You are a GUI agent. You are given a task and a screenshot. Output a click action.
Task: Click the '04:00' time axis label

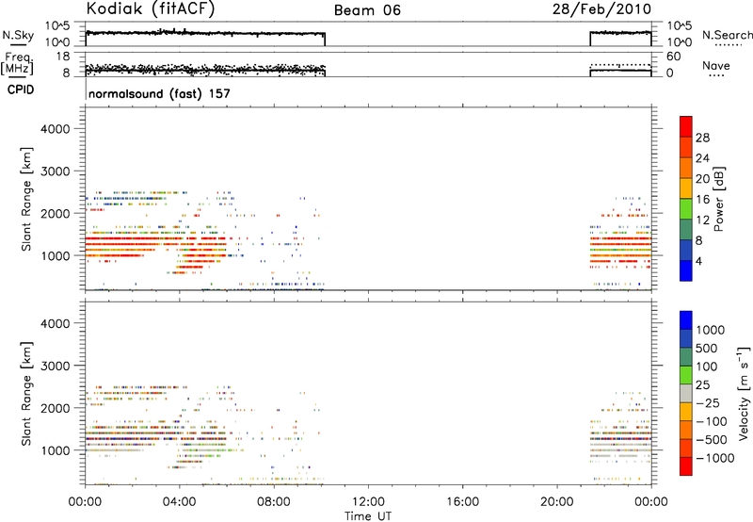click(x=179, y=502)
